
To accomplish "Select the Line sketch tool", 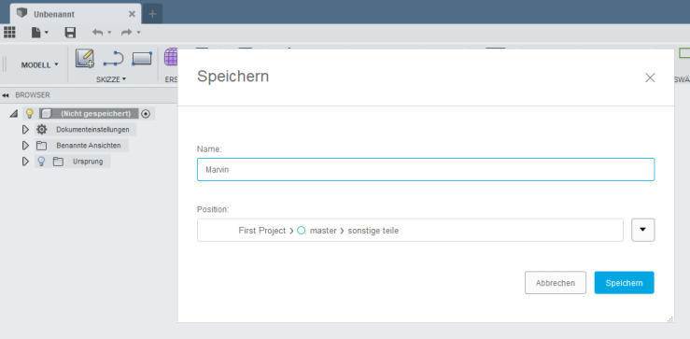I will click(114, 59).
